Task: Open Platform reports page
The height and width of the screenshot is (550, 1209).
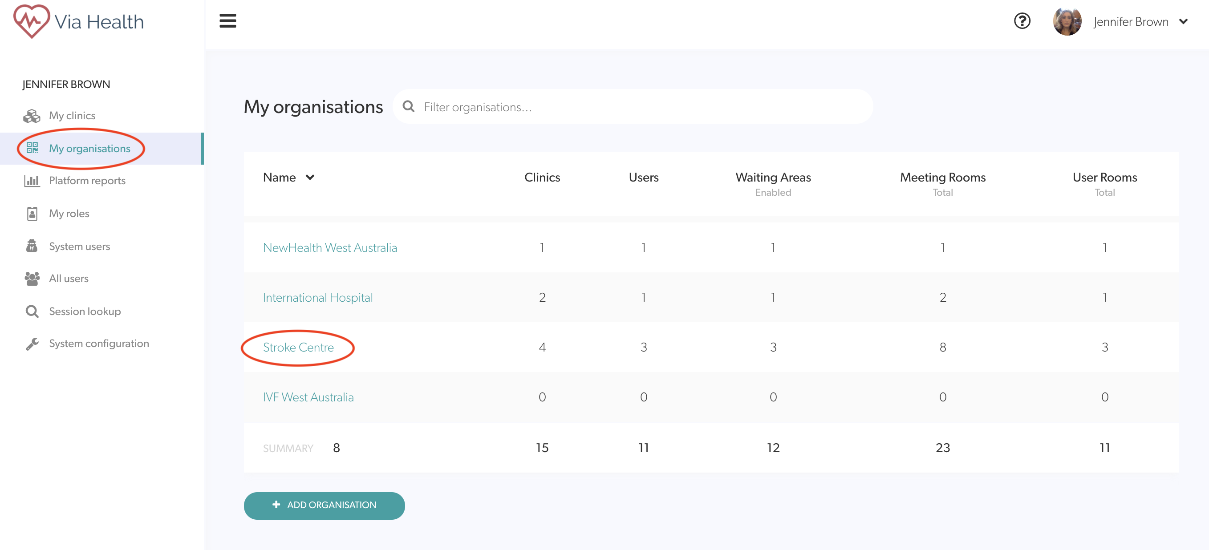Action: pyautogui.click(x=87, y=181)
